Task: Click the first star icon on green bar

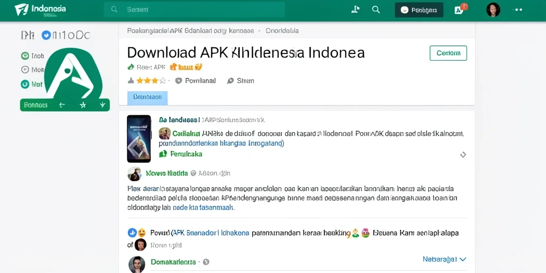Action: (x=83, y=105)
